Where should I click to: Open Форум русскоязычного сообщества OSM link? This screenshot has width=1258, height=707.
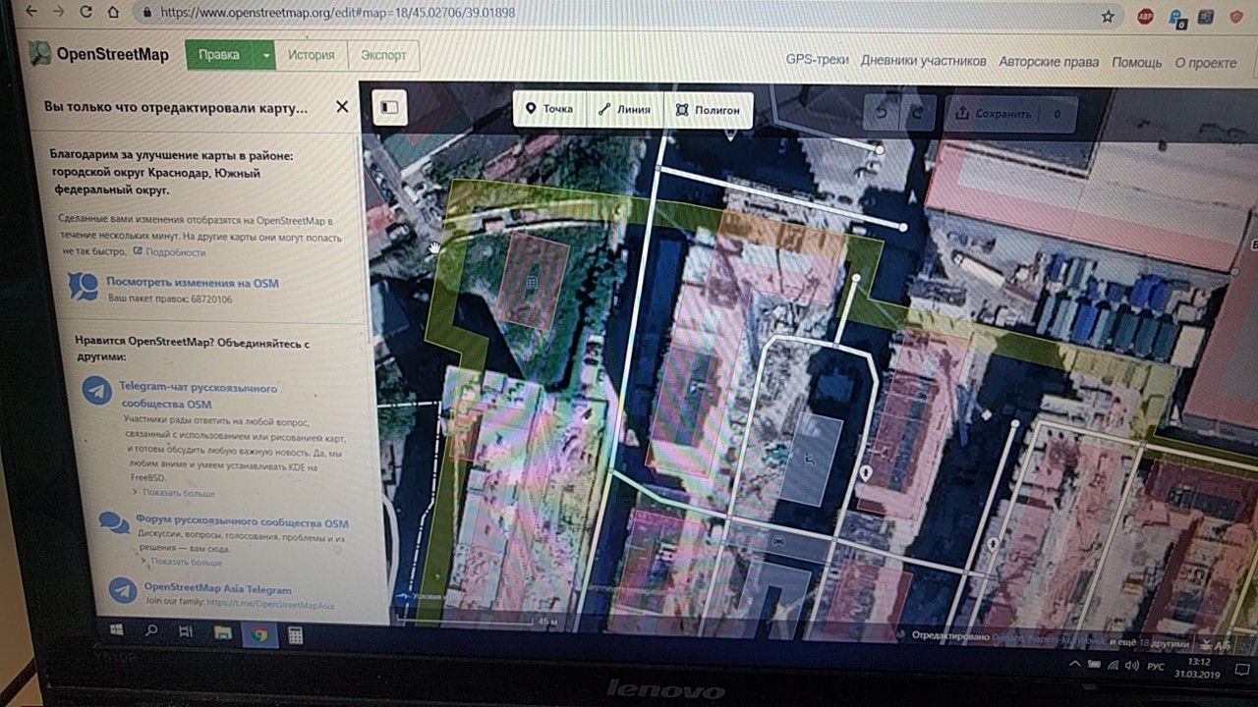coord(242,523)
